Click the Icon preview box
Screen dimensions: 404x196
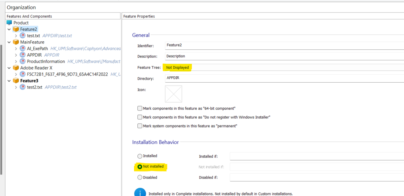(x=173, y=94)
